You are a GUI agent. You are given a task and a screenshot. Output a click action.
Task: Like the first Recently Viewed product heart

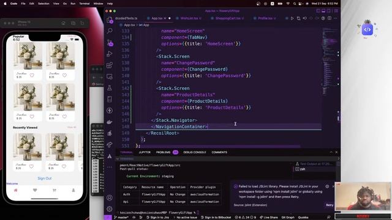point(31,166)
